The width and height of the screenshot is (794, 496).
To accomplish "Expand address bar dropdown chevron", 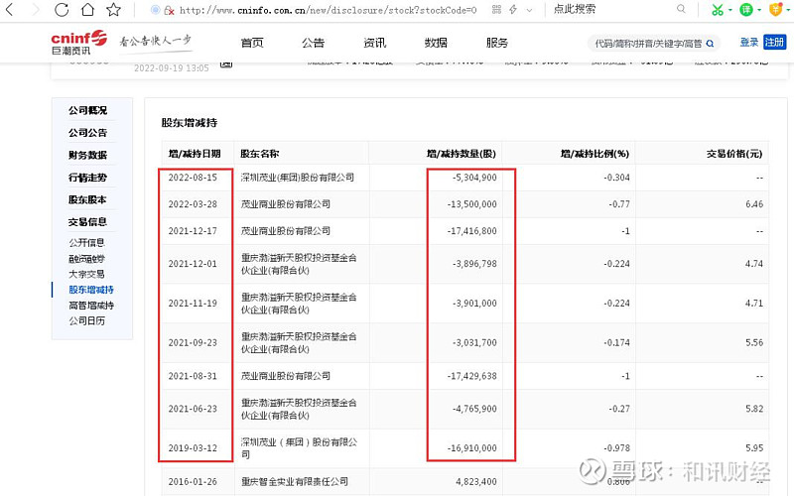I will [530, 10].
